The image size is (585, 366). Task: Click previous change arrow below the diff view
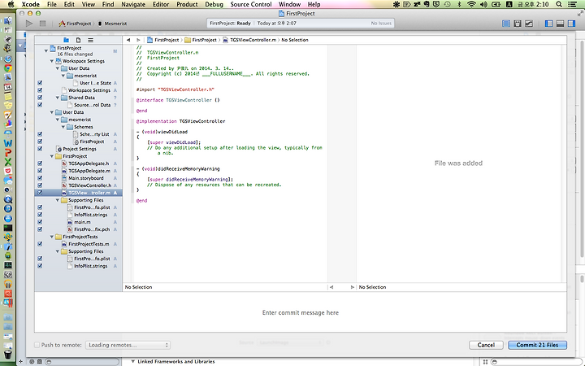(x=331, y=287)
